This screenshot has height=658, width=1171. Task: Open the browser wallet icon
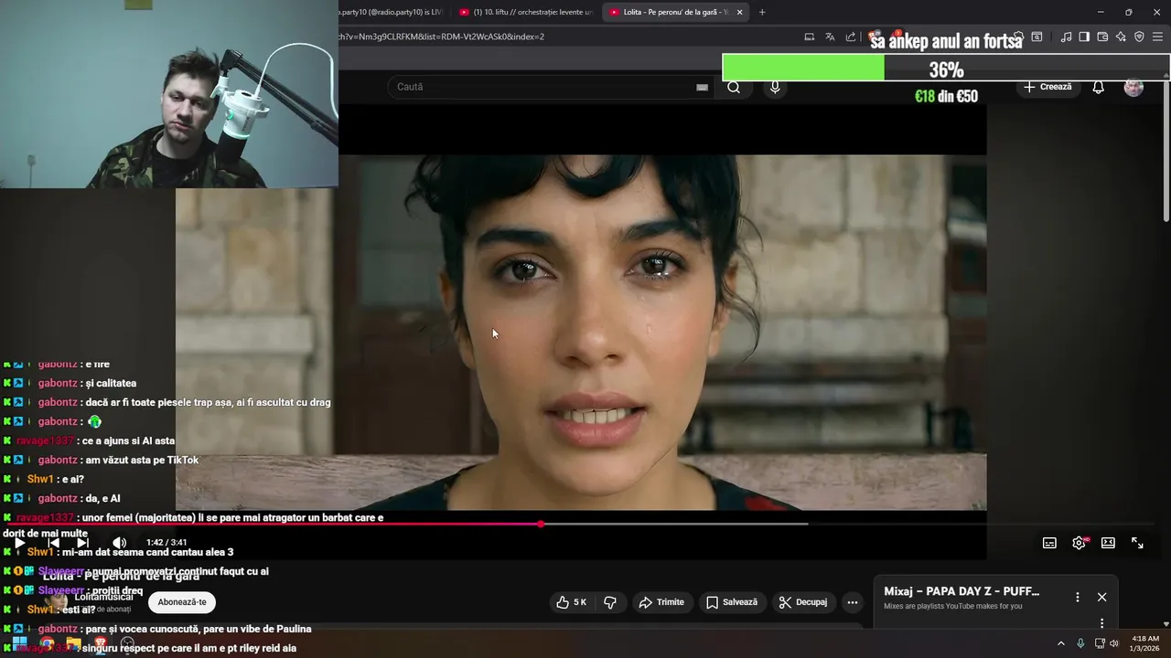tap(1102, 37)
